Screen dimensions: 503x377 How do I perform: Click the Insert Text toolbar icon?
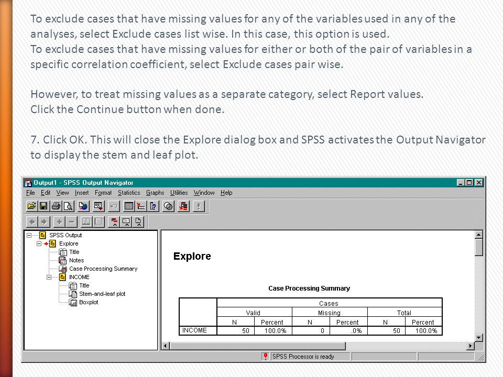tap(138, 221)
